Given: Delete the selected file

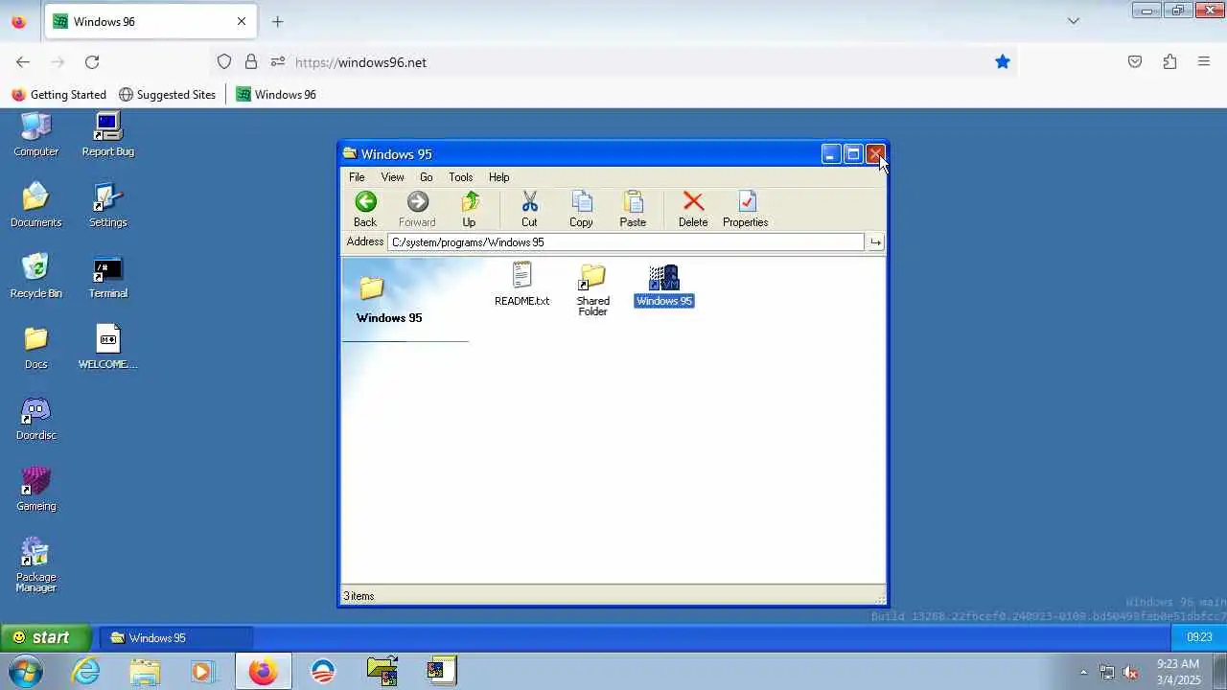Looking at the screenshot, I should 693,209.
